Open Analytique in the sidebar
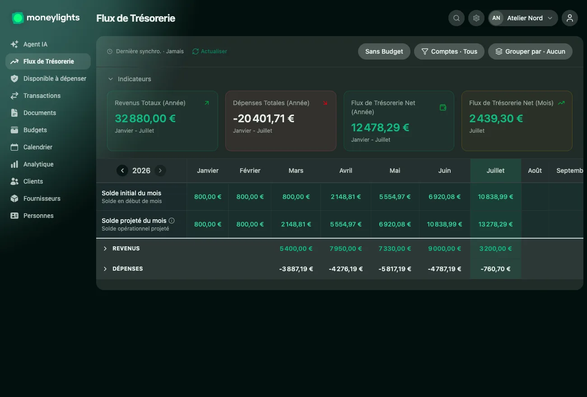 (48, 164)
